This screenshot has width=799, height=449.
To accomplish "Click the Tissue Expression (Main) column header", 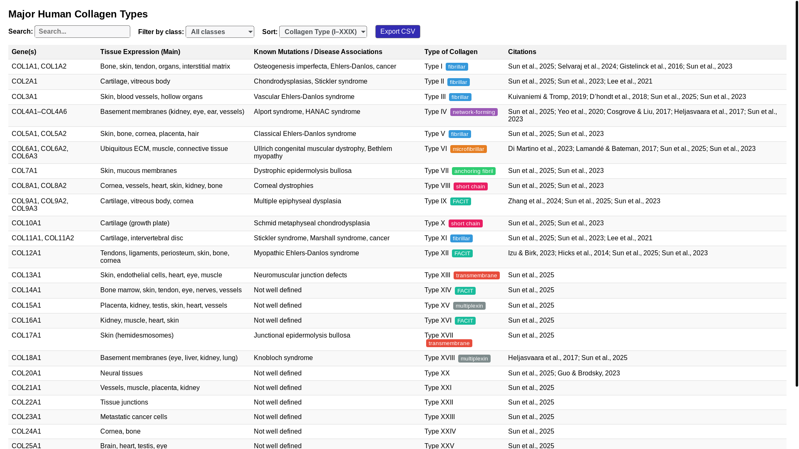I will [174, 52].
